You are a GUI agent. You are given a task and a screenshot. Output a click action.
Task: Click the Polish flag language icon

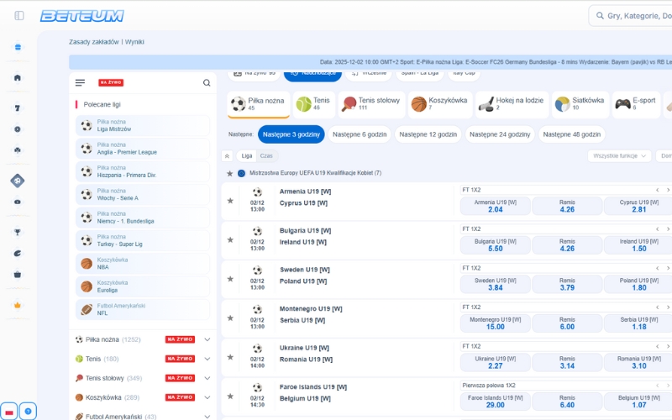[9, 412]
